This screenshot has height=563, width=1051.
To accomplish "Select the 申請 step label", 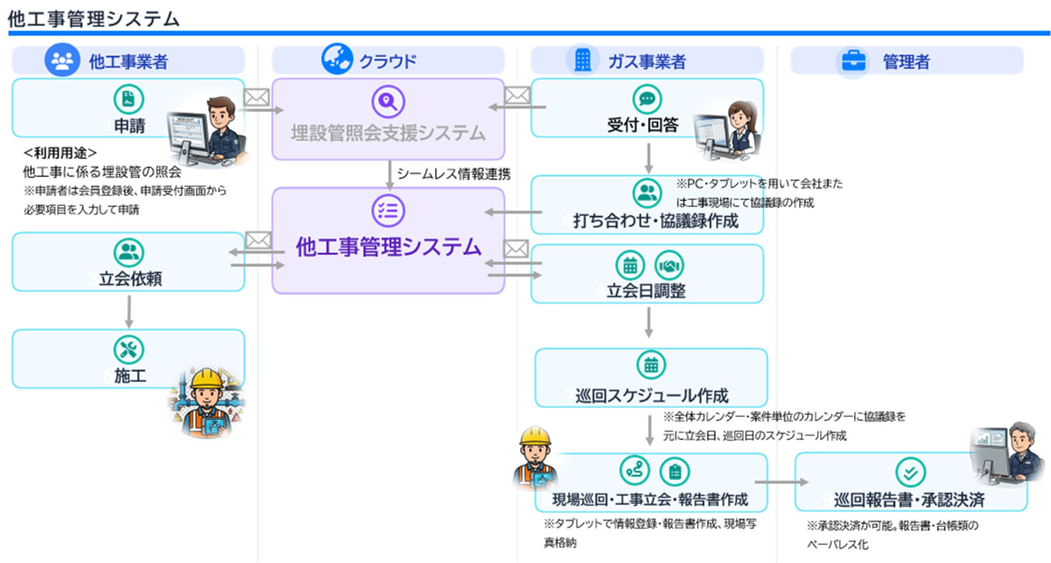I will point(130,125).
